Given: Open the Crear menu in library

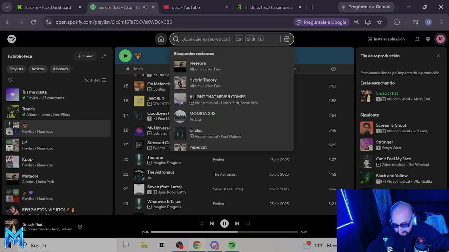Looking at the screenshot, I should tap(85, 56).
